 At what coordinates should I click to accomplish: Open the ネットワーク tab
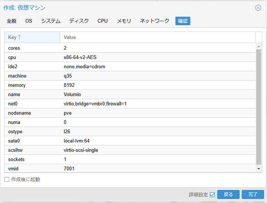coord(154,21)
